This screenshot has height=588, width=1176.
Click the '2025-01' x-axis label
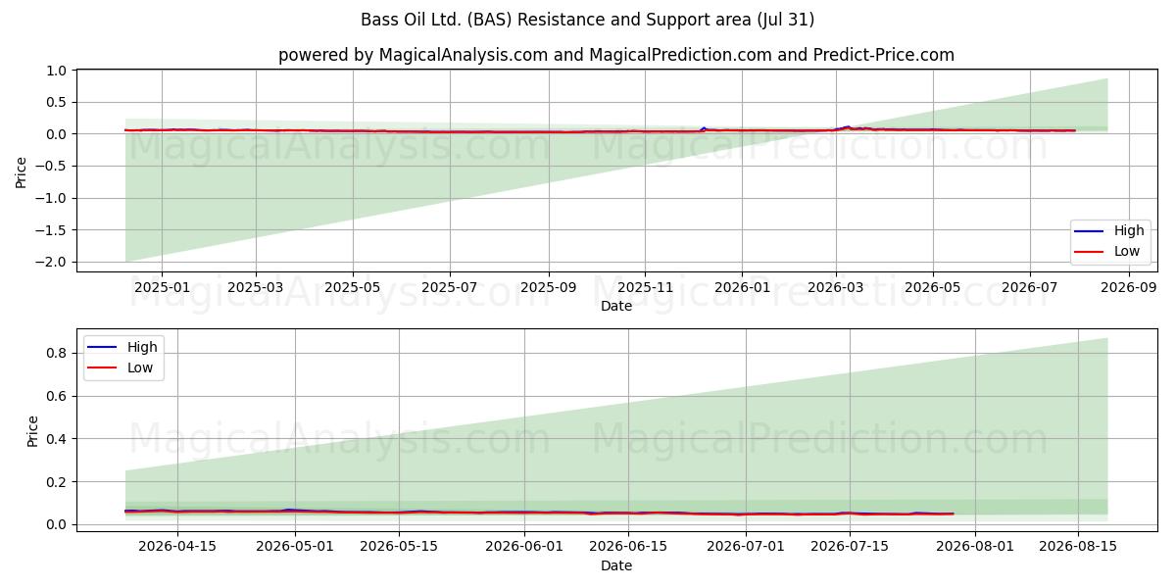[162, 288]
